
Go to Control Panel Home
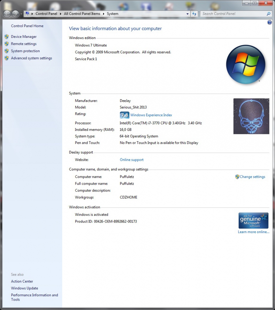(27, 26)
